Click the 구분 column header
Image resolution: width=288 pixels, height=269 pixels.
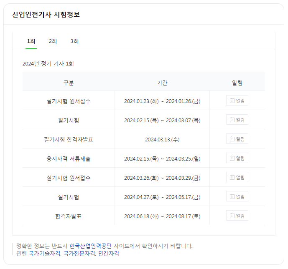tap(69, 83)
